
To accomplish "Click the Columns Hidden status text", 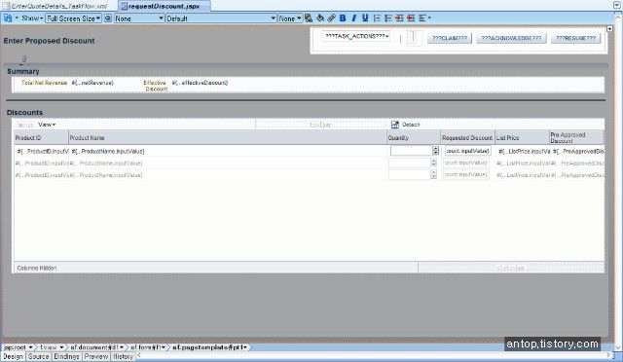I will 37,268.
